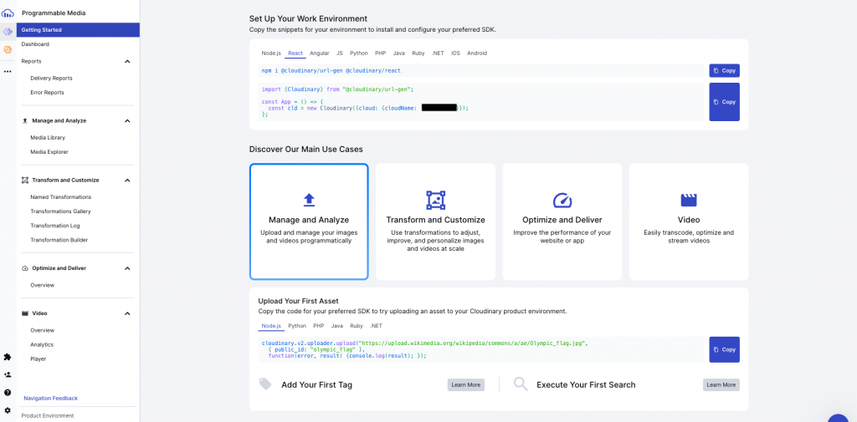
Task: Select Ruby tab under Upload Your First Asset
Action: (357, 325)
